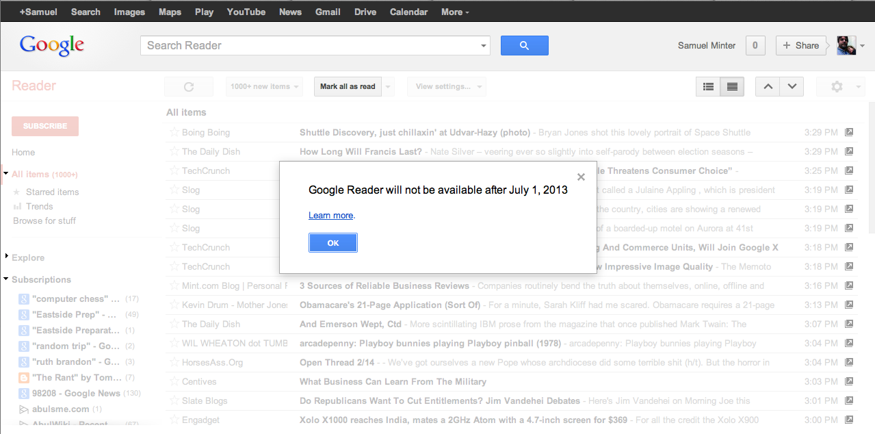Screen dimensions: 875x434
Task: Open the Home link in sidebar
Action: pyautogui.click(x=23, y=152)
